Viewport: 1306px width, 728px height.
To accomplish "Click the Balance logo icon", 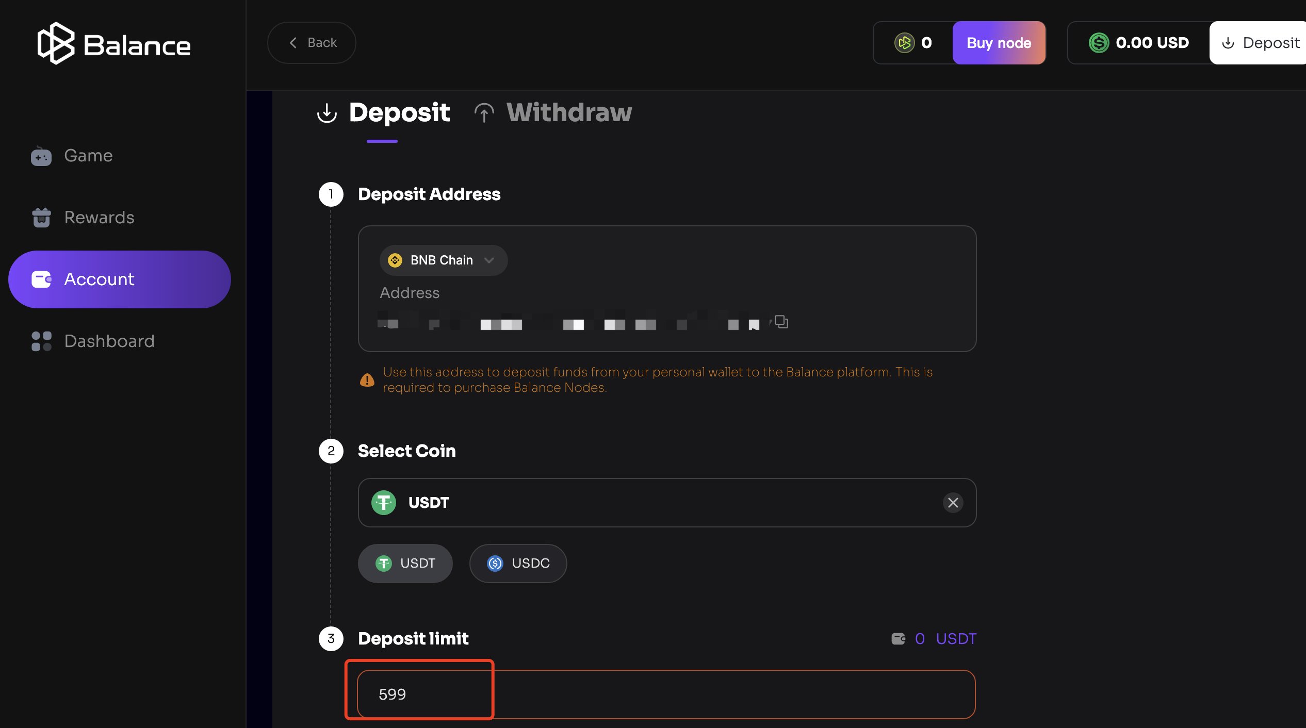I will click(56, 43).
